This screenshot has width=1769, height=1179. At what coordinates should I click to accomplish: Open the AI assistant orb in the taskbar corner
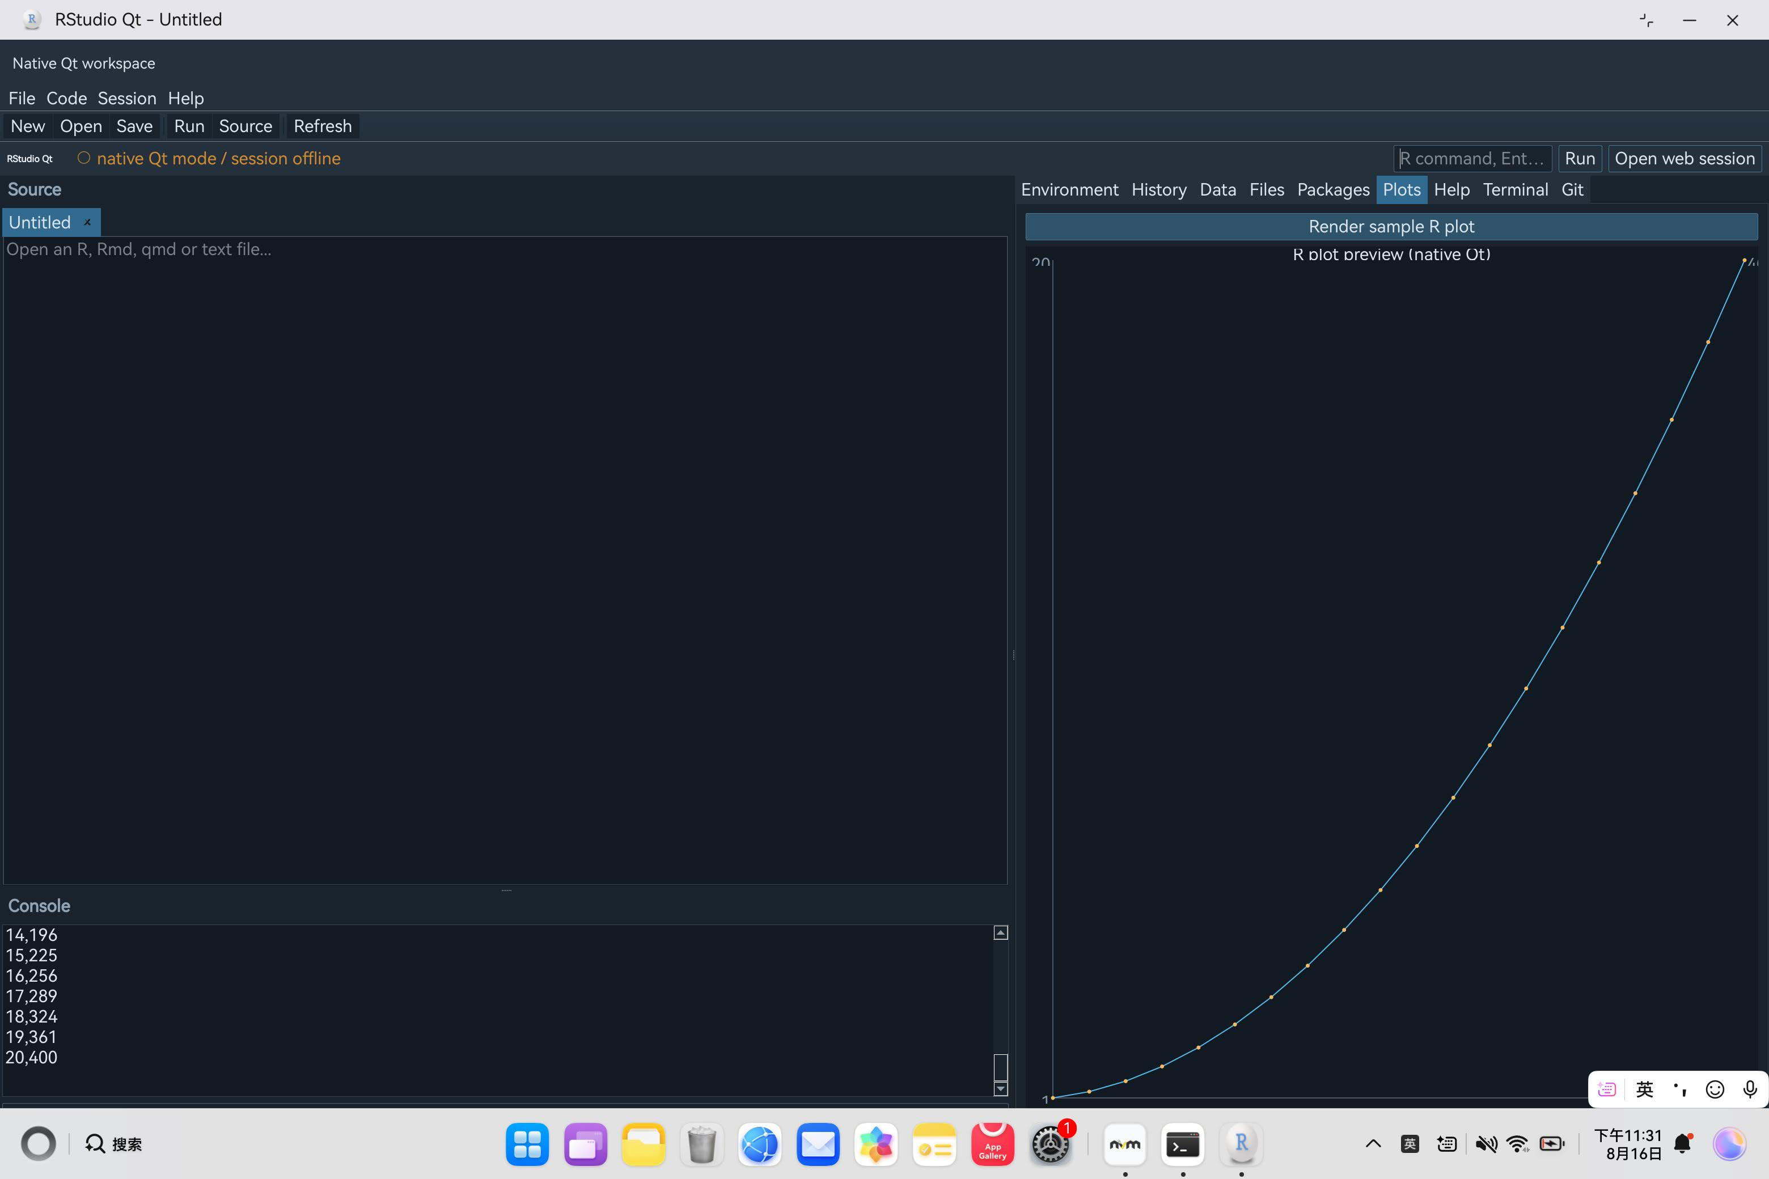coord(1730,1144)
